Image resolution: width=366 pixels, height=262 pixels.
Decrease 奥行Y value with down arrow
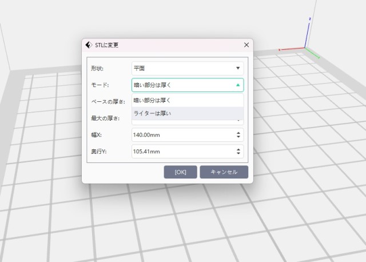(x=238, y=154)
